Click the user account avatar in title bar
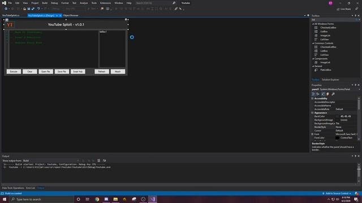 pyautogui.click(x=330, y=3)
